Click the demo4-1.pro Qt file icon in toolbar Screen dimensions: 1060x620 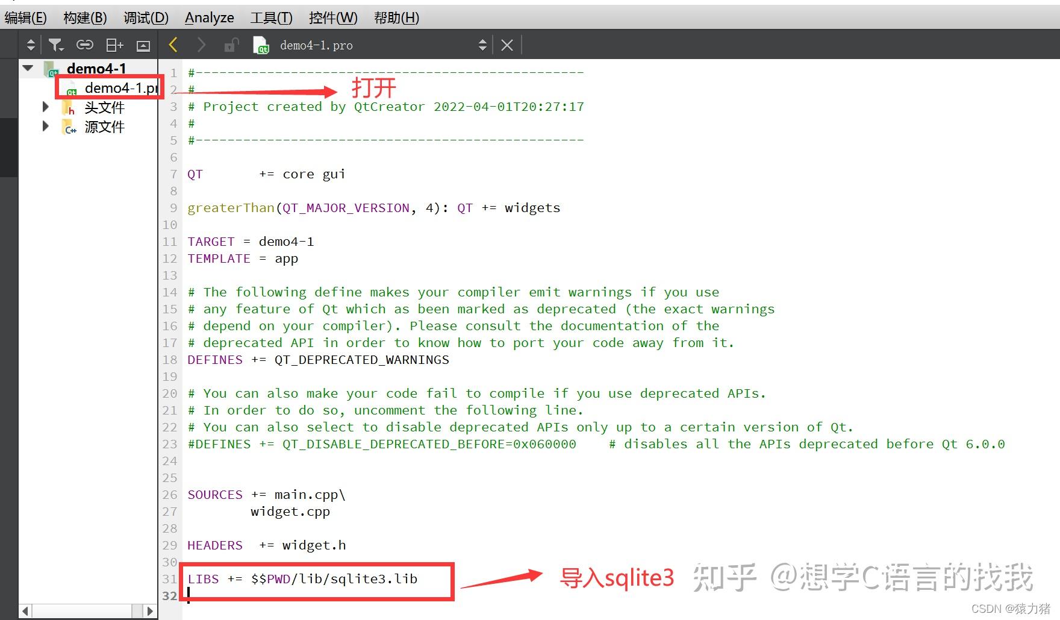coord(261,45)
